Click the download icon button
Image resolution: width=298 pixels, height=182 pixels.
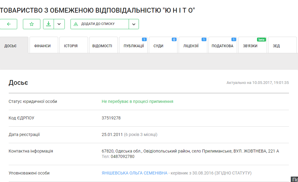tap(49, 24)
